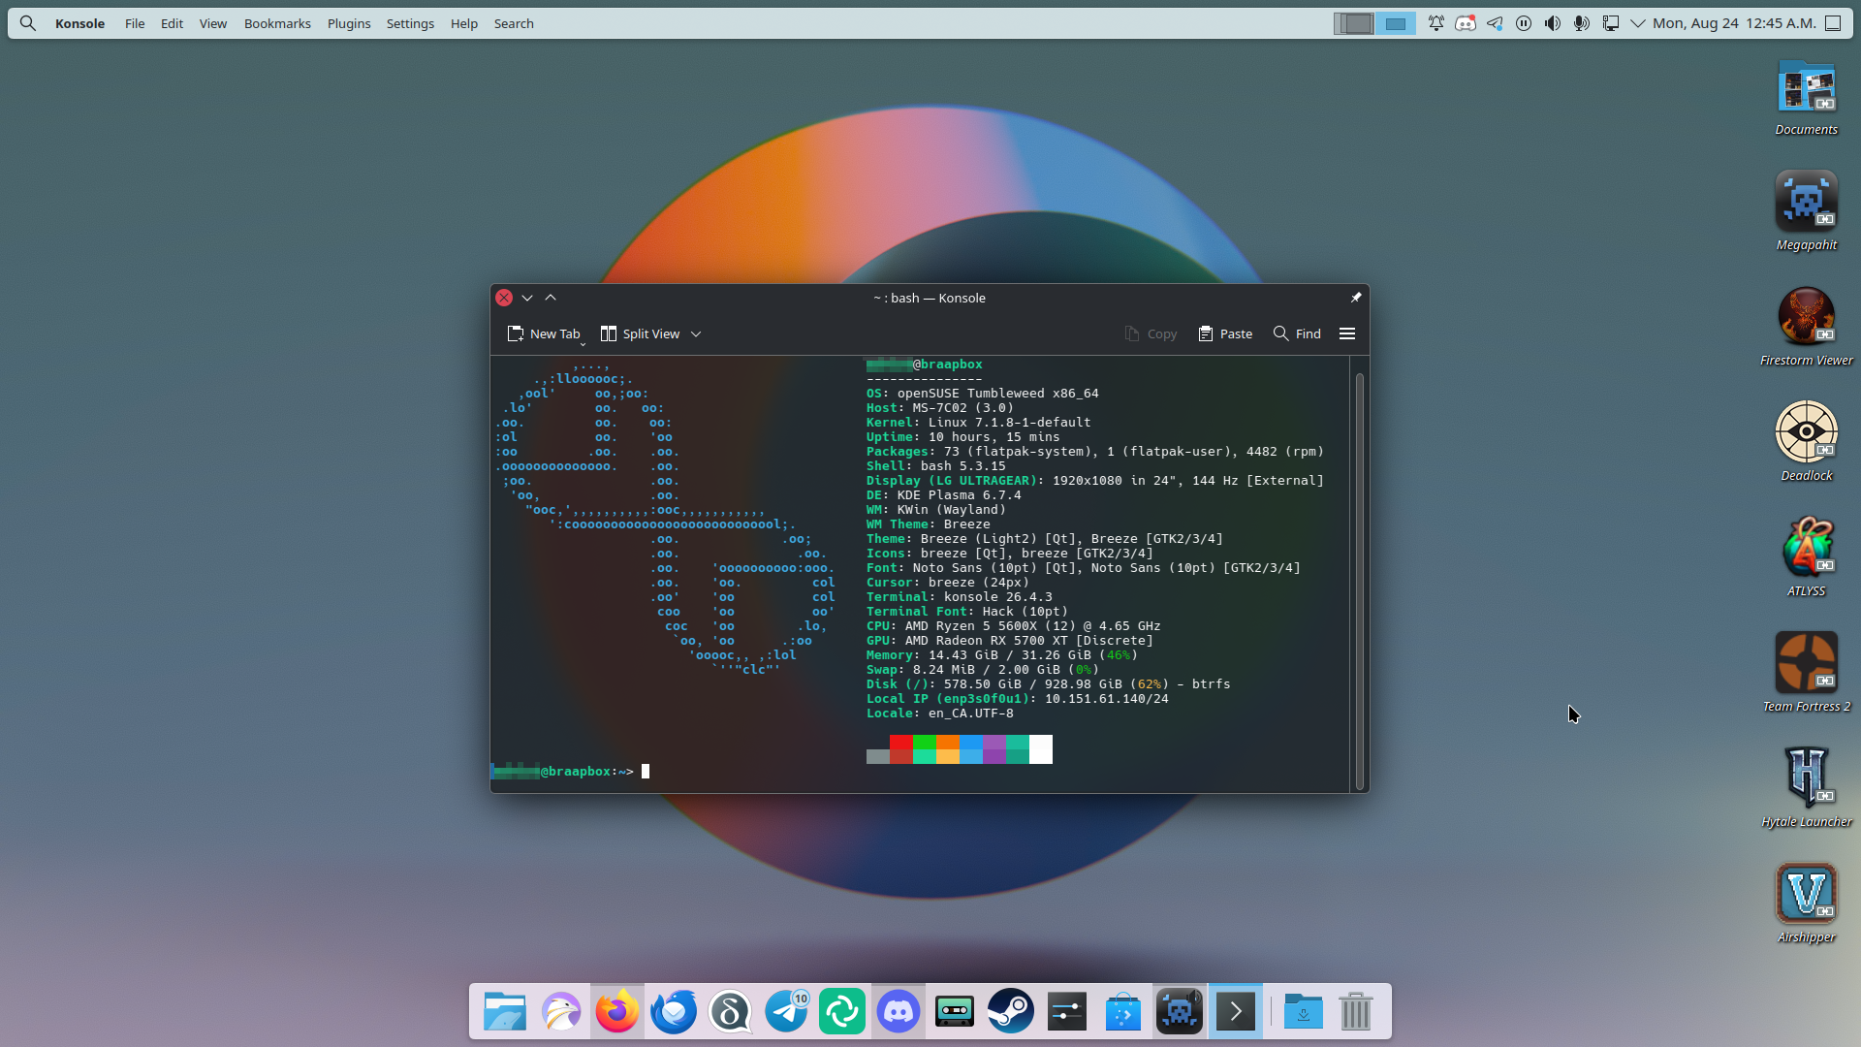
Task: Click the Konsole terminal scrollbar
Action: click(x=1359, y=580)
